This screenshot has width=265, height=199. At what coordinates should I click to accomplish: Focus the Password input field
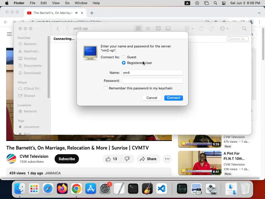click(x=152, y=81)
